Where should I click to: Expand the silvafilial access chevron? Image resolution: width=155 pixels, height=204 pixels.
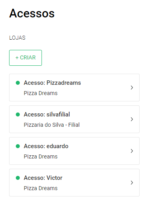[x=132, y=119]
